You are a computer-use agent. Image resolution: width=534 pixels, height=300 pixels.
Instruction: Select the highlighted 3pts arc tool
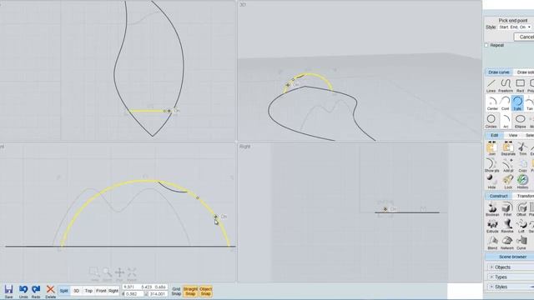pyautogui.click(x=517, y=103)
